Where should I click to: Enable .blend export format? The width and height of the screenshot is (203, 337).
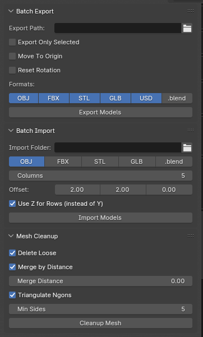177,98
